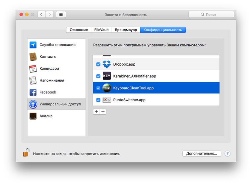Click the PuntoSwitcher app icon
The height and width of the screenshot is (185, 252).
coord(107,100)
